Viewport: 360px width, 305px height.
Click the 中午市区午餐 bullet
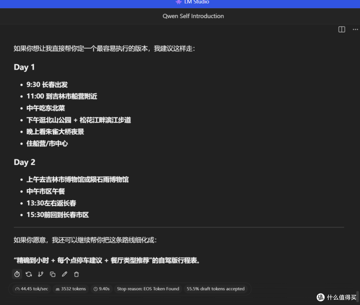tap(46, 191)
